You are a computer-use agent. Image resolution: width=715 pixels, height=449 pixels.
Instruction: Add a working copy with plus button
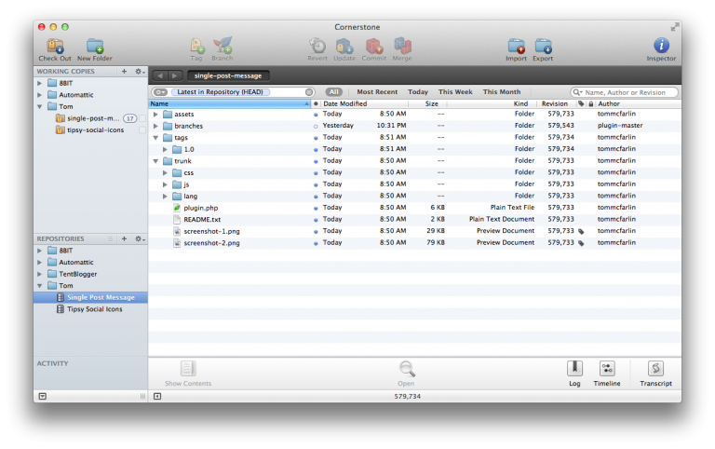click(x=124, y=71)
